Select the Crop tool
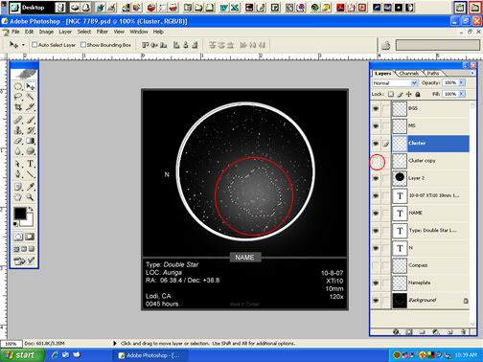This screenshot has height=362, width=483. (18, 107)
